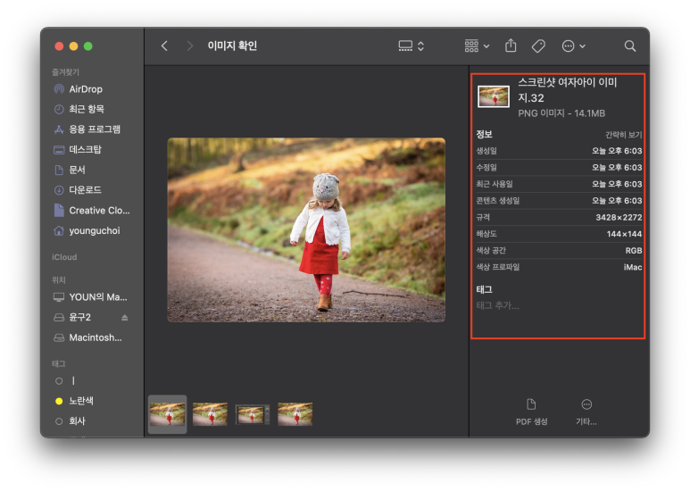Open 문서 folder in sidebar

click(70, 170)
